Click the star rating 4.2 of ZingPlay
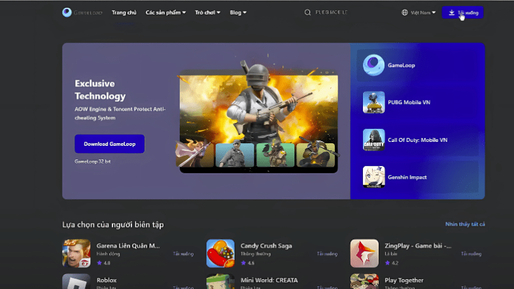This screenshot has height=289, width=514. pyautogui.click(x=392, y=263)
